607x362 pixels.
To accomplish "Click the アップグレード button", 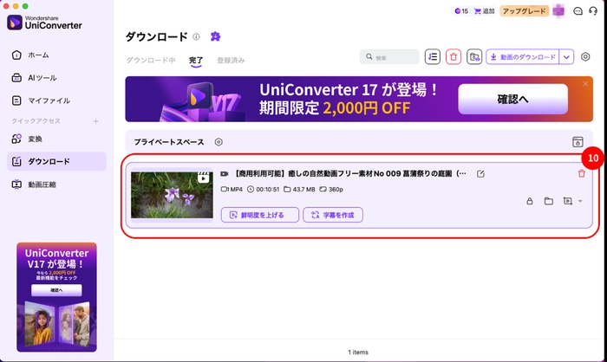I will click(x=524, y=11).
